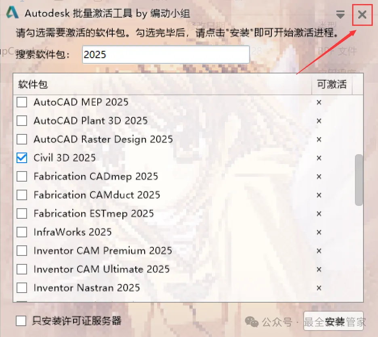The image size is (378, 337).
Task: Check the AutoCAD MEP 2025 checkbox
Action: tap(22, 102)
